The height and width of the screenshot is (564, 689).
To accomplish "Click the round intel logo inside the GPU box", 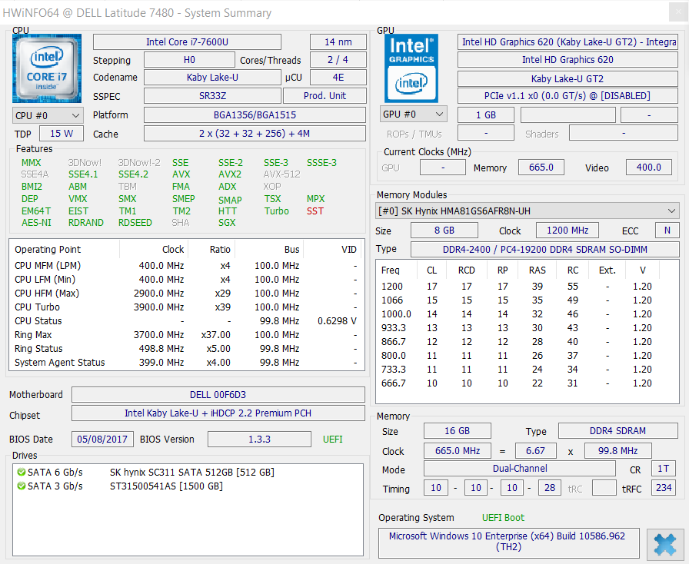I will coord(413,83).
